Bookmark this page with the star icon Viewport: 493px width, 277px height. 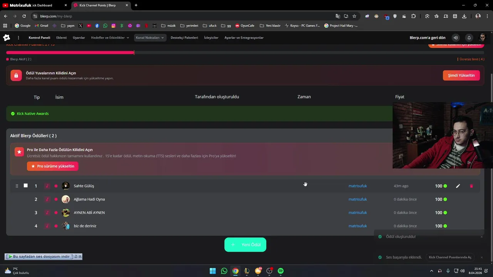(x=354, y=16)
